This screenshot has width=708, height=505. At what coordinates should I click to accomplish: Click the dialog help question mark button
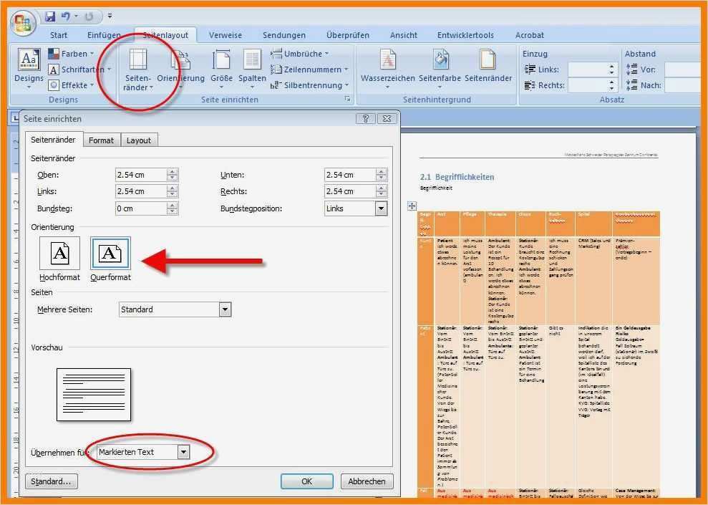point(366,118)
